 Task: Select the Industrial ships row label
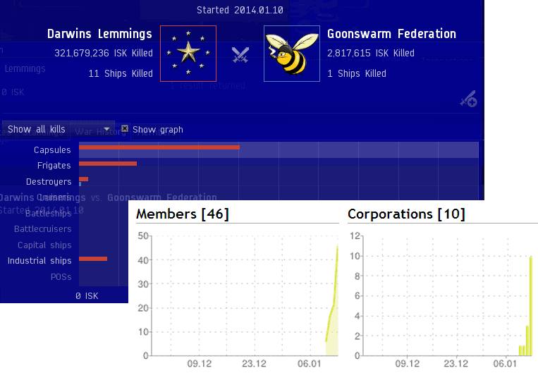39,261
